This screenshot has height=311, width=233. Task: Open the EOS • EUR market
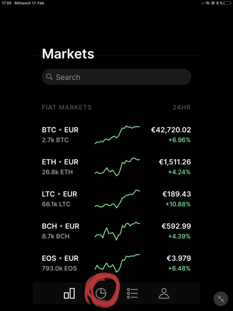60,258
